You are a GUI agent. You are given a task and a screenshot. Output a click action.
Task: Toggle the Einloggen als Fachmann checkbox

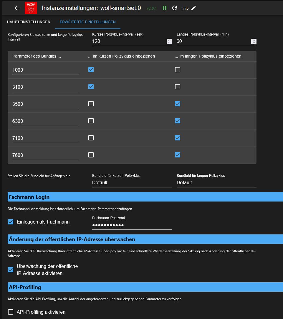coord(11,222)
